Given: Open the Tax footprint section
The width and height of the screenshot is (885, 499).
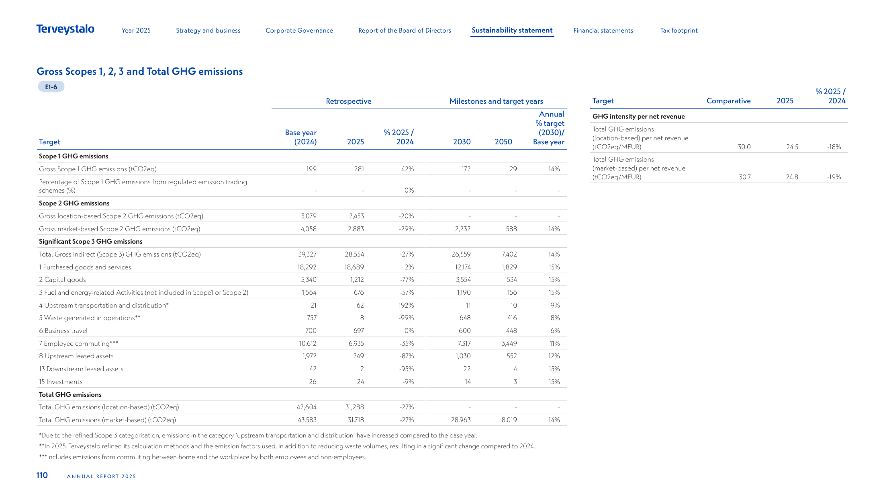Looking at the screenshot, I should 679,31.
